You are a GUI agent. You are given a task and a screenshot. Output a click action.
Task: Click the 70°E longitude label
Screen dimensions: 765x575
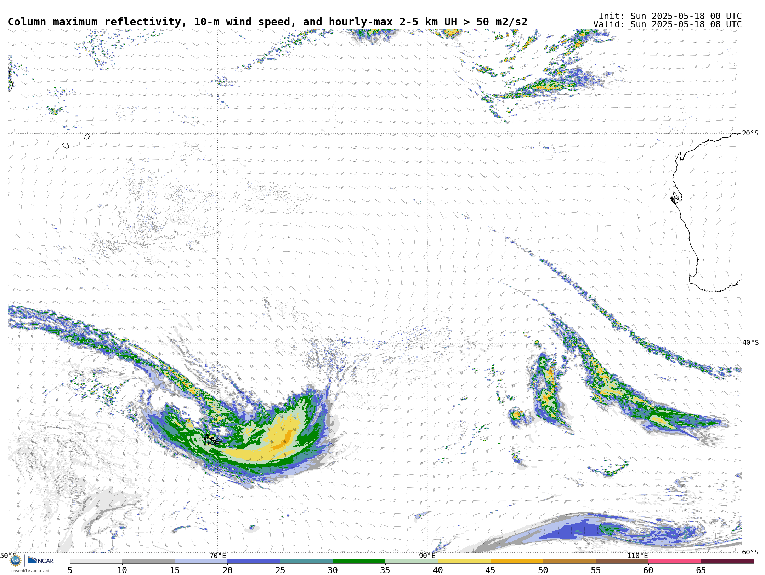(x=218, y=556)
